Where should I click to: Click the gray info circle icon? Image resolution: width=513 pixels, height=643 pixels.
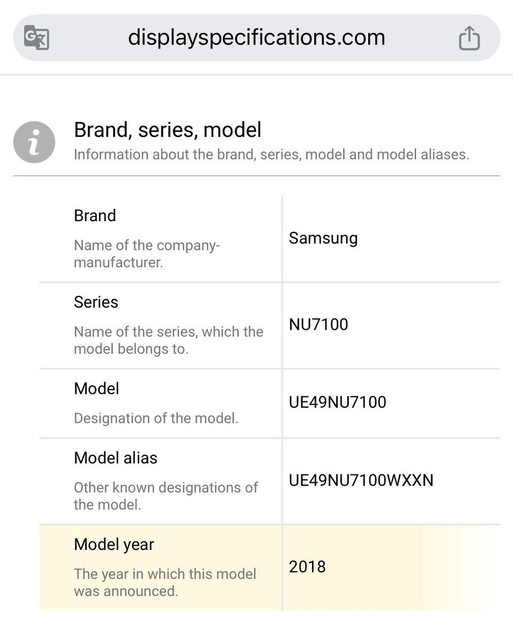34,142
